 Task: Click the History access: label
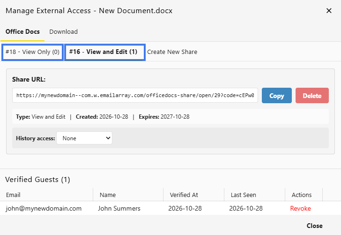(x=36, y=138)
